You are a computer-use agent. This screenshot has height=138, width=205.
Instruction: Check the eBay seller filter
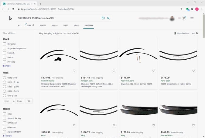click(x=5, y=114)
